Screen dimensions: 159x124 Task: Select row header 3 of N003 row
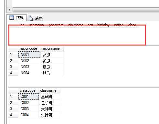pos(13,67)
